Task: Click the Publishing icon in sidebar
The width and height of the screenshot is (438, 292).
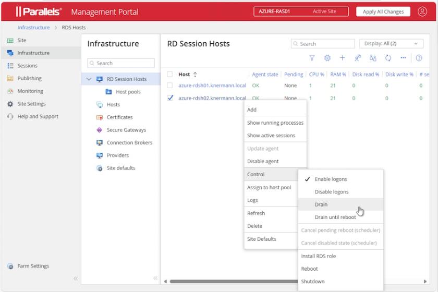Action: point(10,78)
